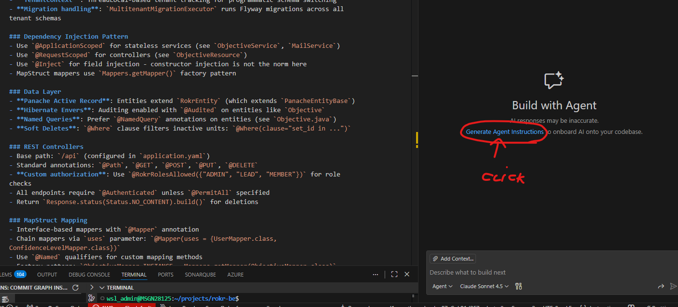Open the panel's more actions ellipsis
The image size is (678, 307).
pyautogui.click(x=375, y=274)
